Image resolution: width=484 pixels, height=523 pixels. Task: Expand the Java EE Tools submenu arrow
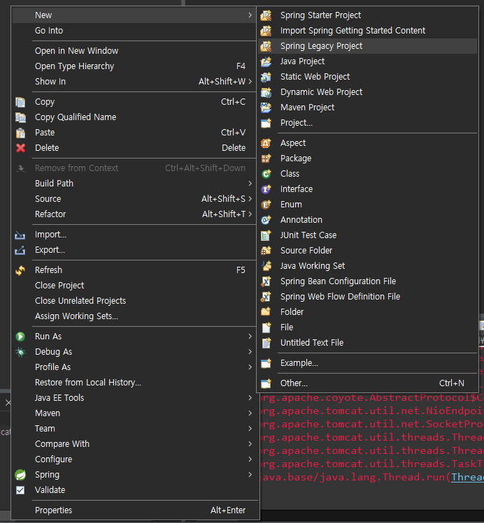250,398
